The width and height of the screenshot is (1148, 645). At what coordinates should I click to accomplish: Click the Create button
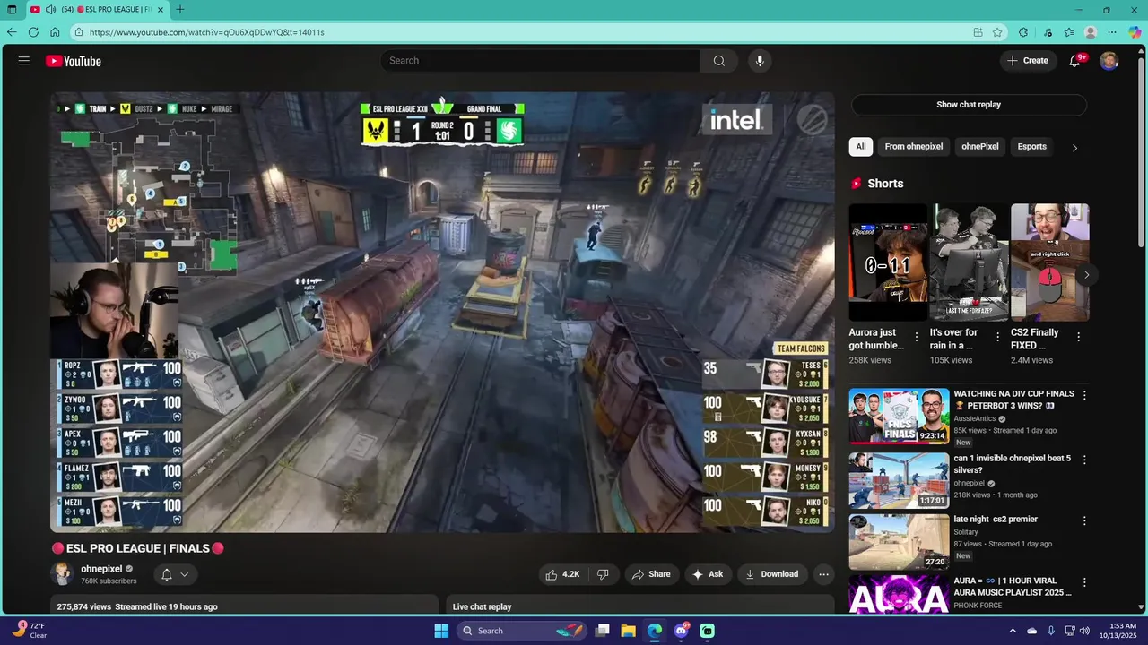point(1027,61)
